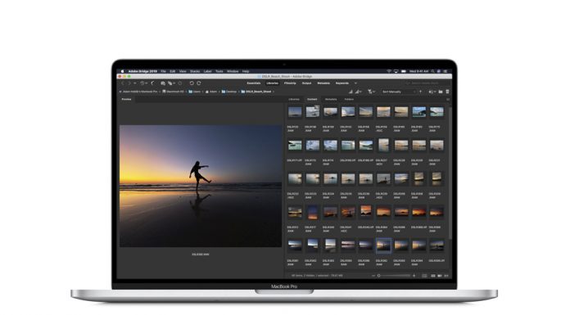570x315 pixels.
Task: Switch to the Libraries workspace
Action: pyautogui.click(x=272, y=83)
